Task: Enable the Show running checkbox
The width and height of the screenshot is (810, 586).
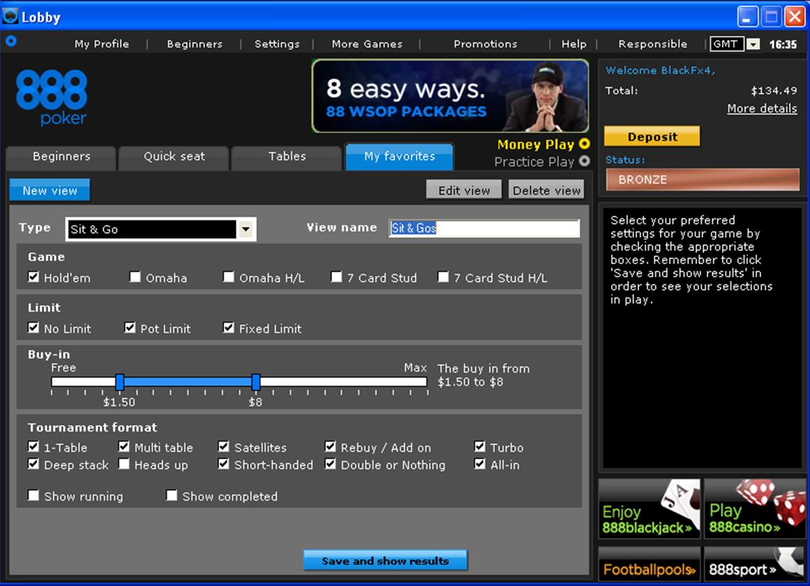Action: click(33, 495)
